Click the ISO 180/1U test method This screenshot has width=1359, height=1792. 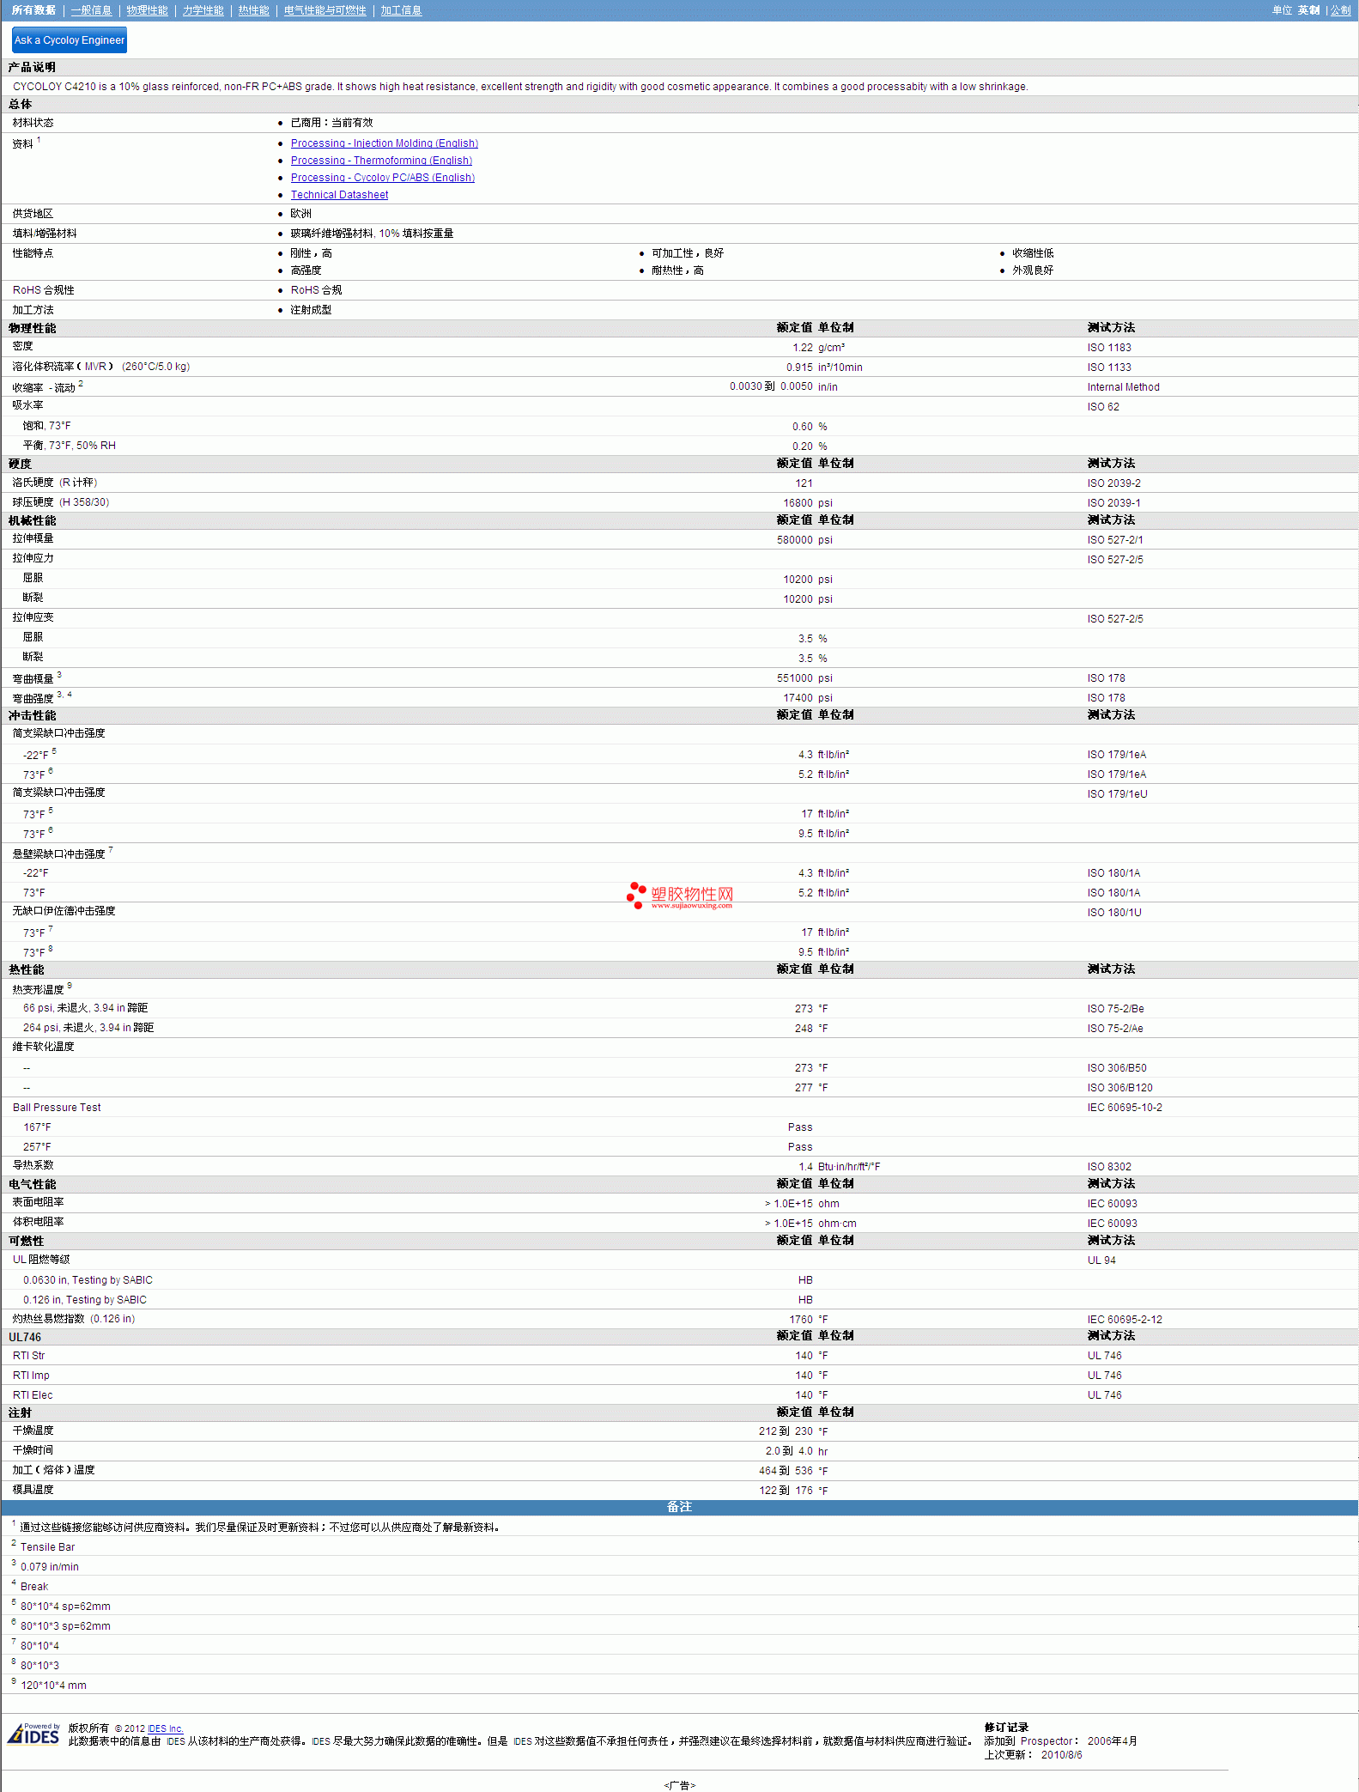click(1114, 913)
